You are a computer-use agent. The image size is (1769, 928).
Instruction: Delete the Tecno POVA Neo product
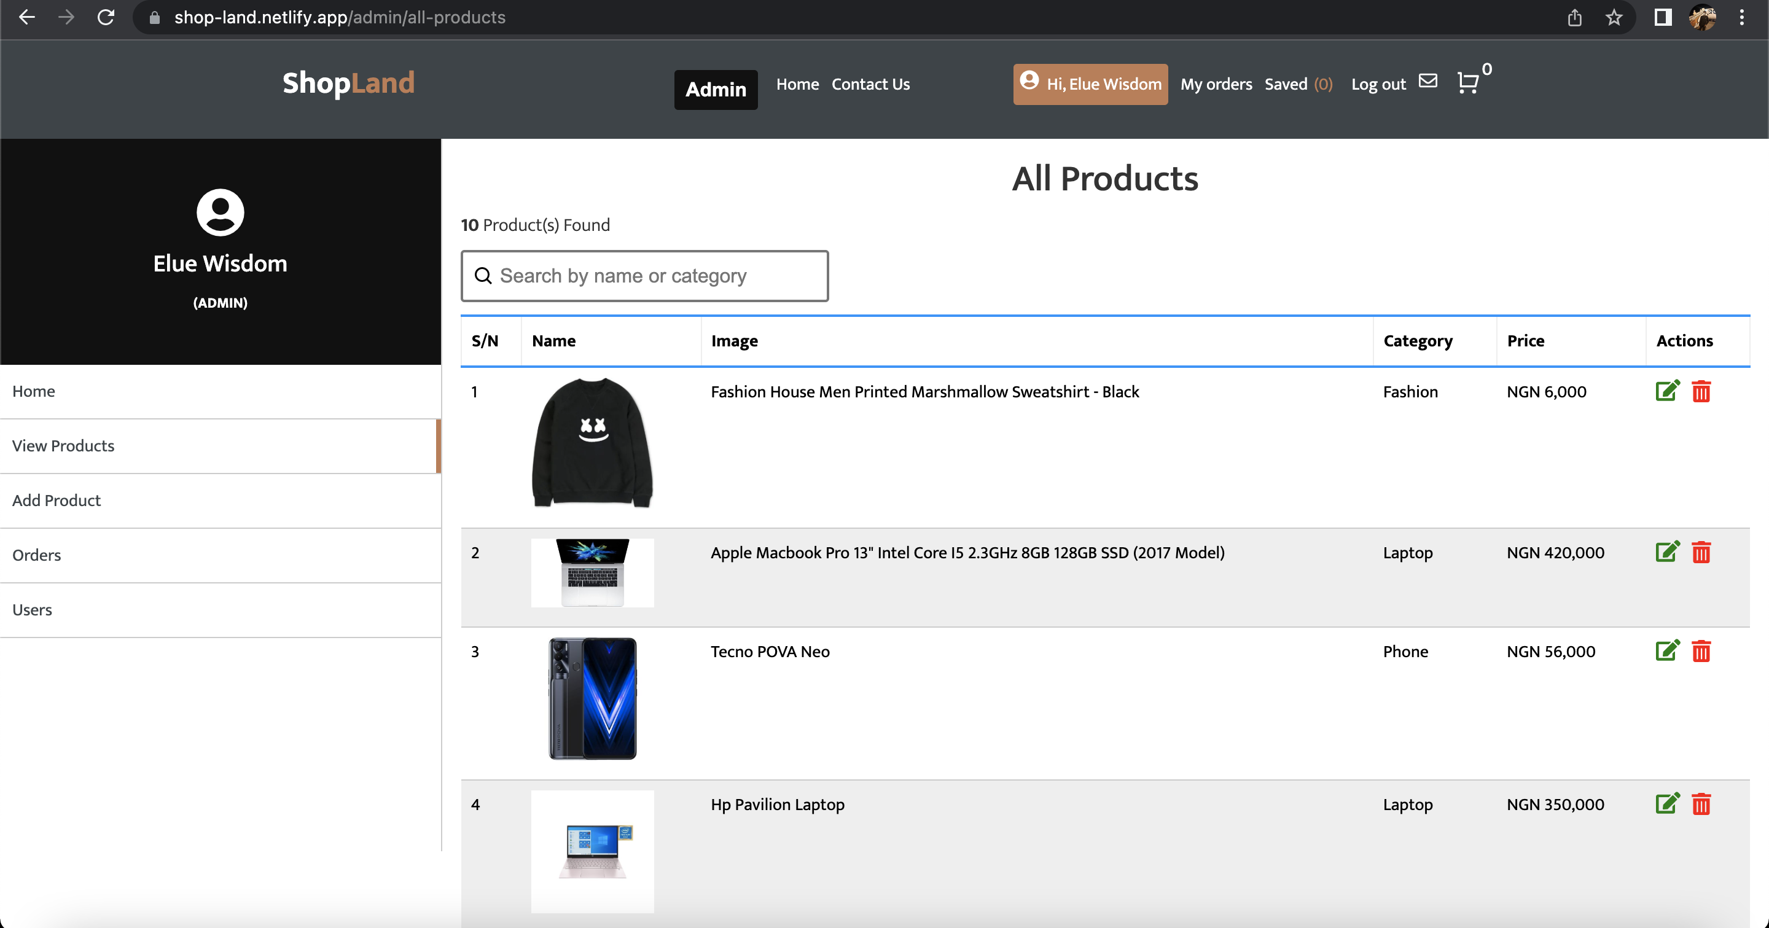[x=1703, y=652]
